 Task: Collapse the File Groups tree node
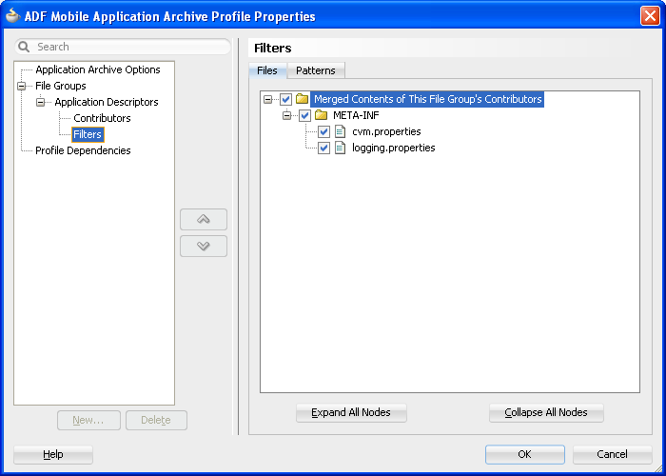21,87
